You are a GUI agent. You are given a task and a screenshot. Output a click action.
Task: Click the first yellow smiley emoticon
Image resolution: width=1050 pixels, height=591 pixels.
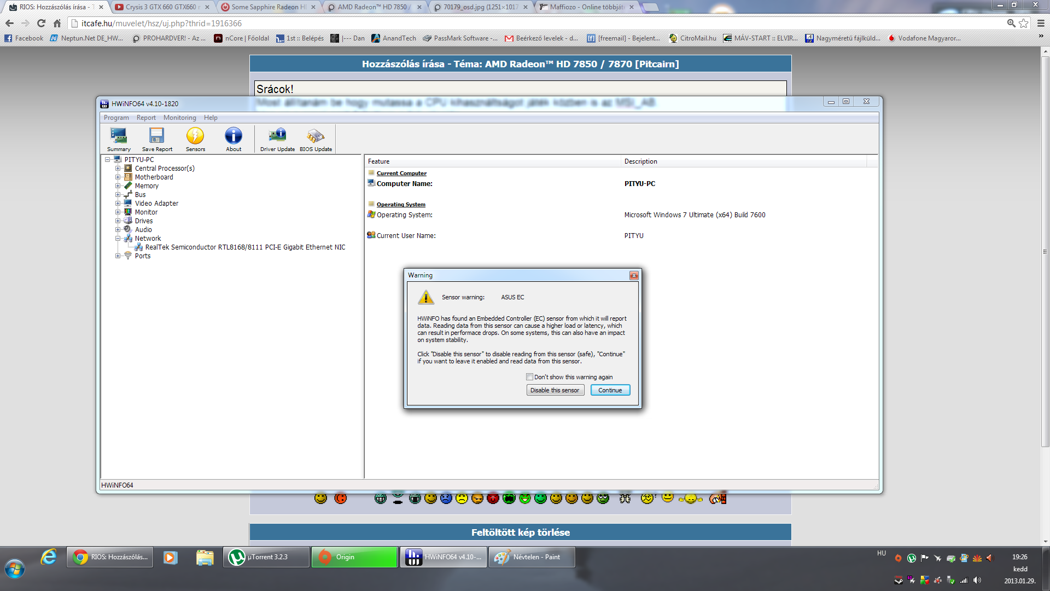click(320, 498)
